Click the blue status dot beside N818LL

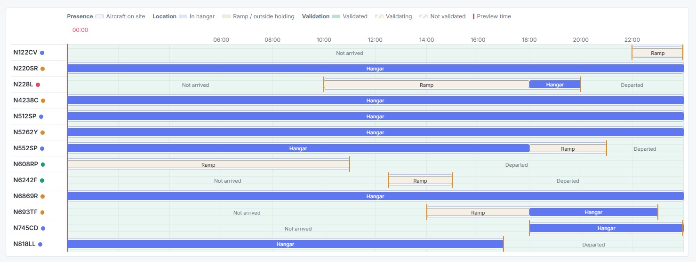[x=40, y=244]
